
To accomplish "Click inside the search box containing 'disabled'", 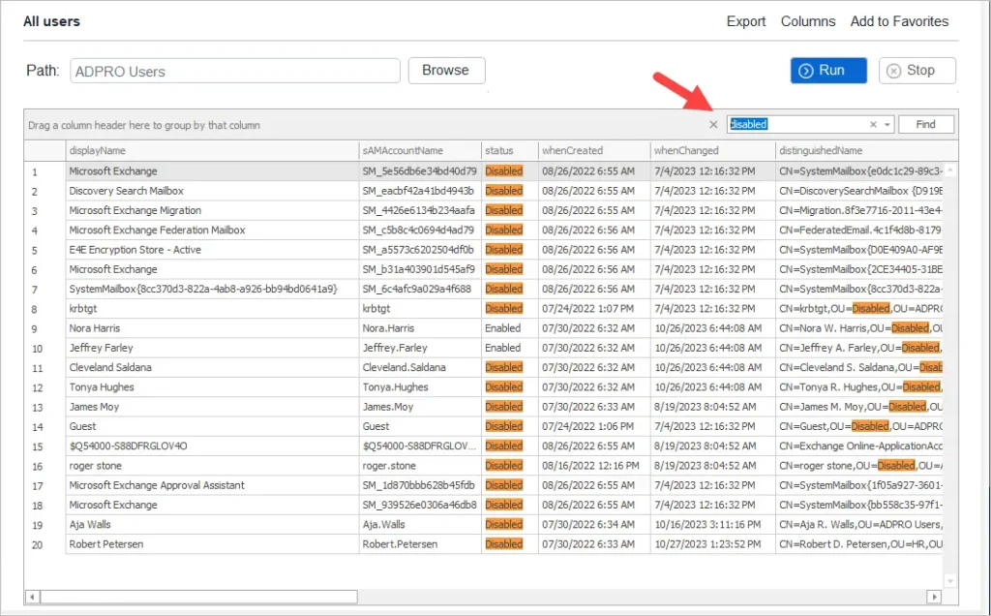I will pos(796,125).
